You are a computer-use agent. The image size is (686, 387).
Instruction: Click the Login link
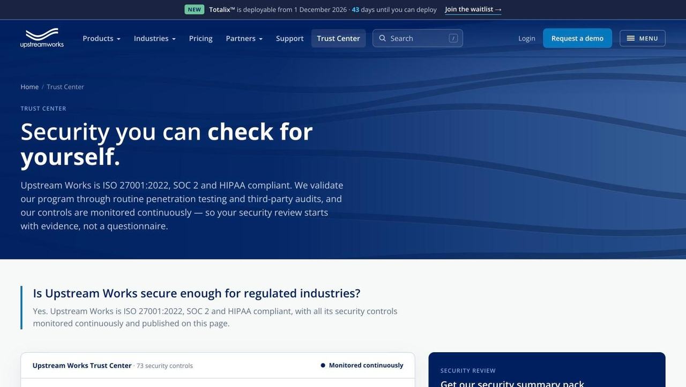tap(527, 38)
